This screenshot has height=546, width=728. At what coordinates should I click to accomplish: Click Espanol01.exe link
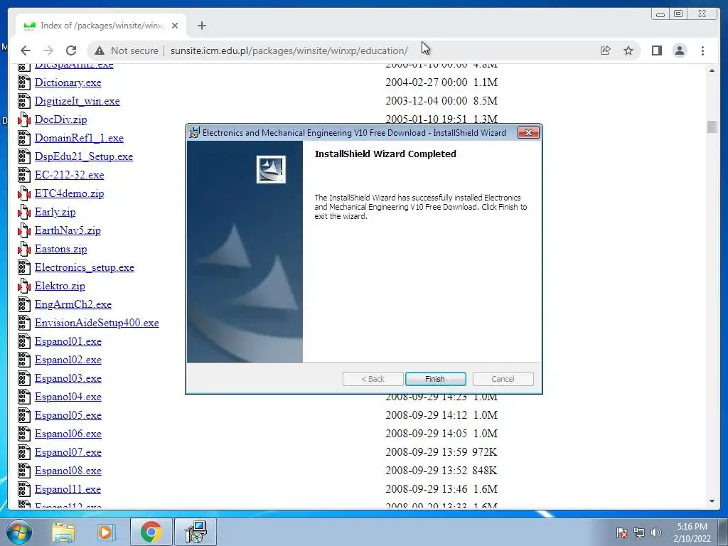tap(68, 342)
